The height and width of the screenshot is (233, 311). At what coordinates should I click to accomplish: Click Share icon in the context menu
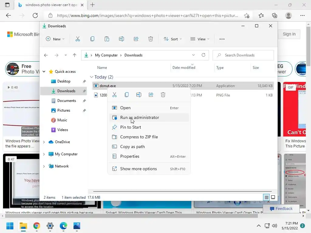151,95
